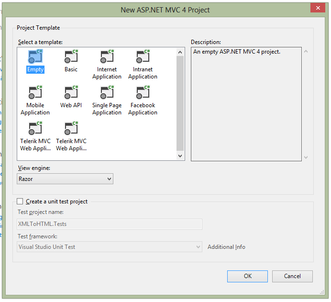The height and width of the screenshot is (302, 331).
Task: Select the Intranet Application template
Action: (143, 65)
